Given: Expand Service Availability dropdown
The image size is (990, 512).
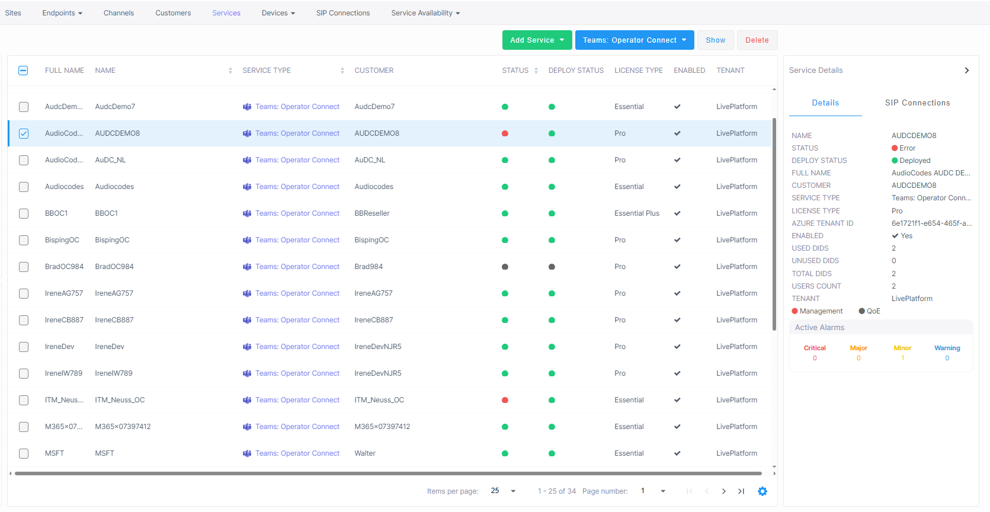Looking at the screenshot, I should point(425,13).
